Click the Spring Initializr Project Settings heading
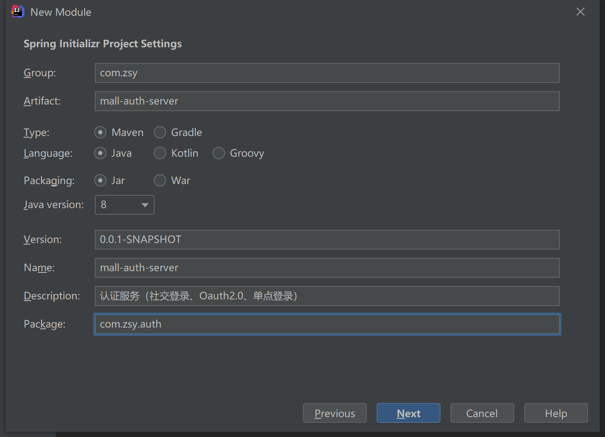This screenshot has width=605, height=437. (x=103, y=44)
